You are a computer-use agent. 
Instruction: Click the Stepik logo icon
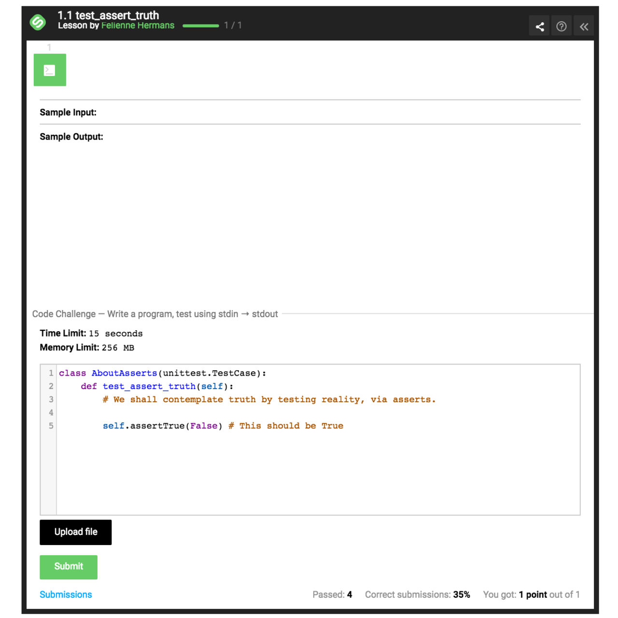coord(38,22)
